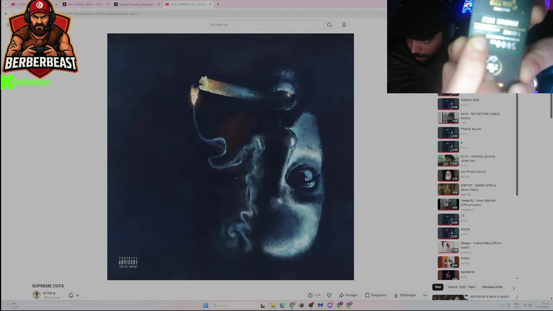Switch to XINI x WINGZ x BAXV tab
This screenshot has height=311, width=553.
86,4
